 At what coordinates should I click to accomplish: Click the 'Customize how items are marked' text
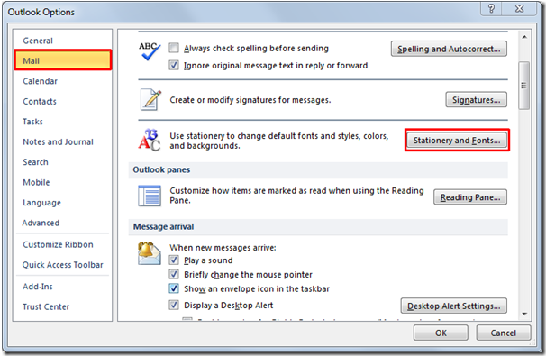coord(296,196)
